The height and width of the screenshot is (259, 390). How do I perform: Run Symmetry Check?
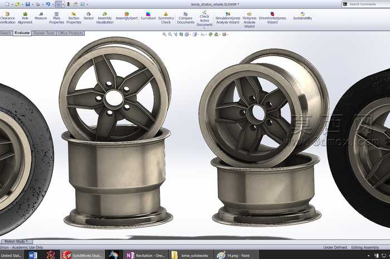pyautogui.click(x=166, y=18)
